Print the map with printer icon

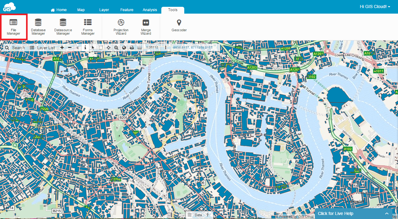click(132, 48)
